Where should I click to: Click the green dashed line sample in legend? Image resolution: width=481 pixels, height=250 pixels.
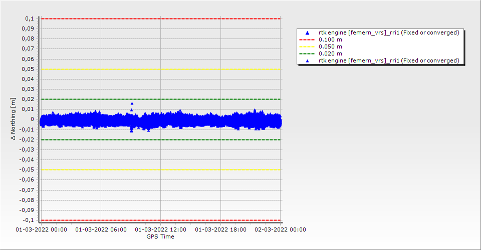308,54
